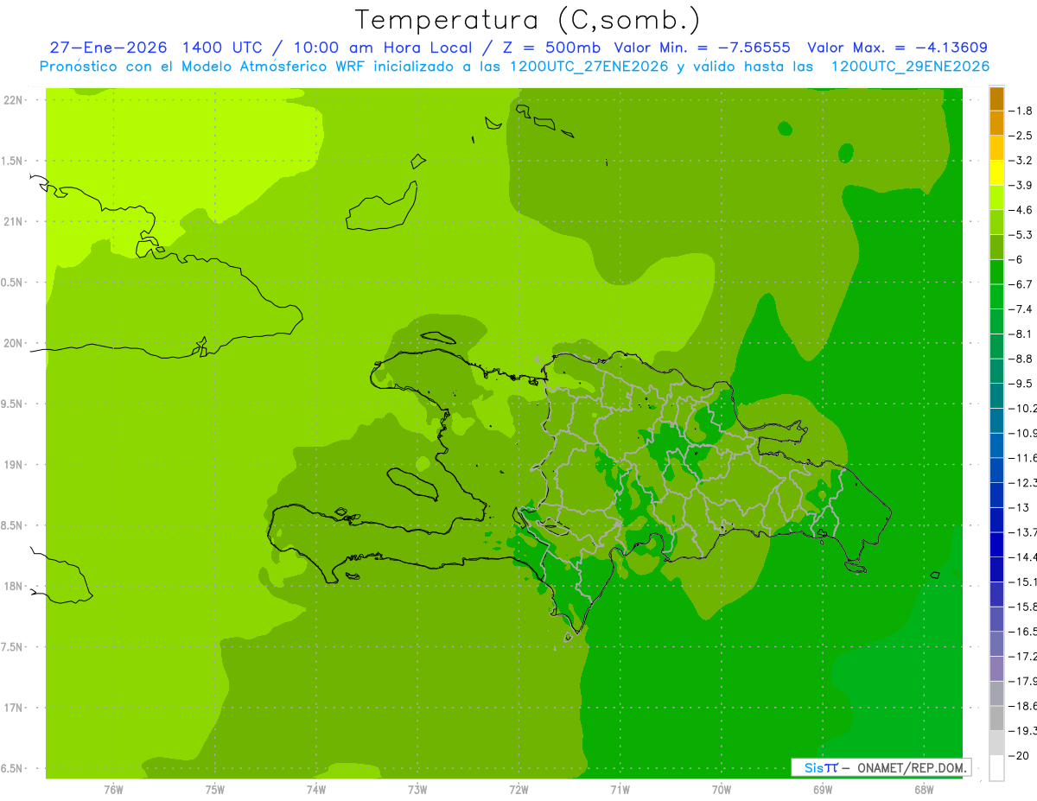Click the "73W" longitude label

(417, 790)
